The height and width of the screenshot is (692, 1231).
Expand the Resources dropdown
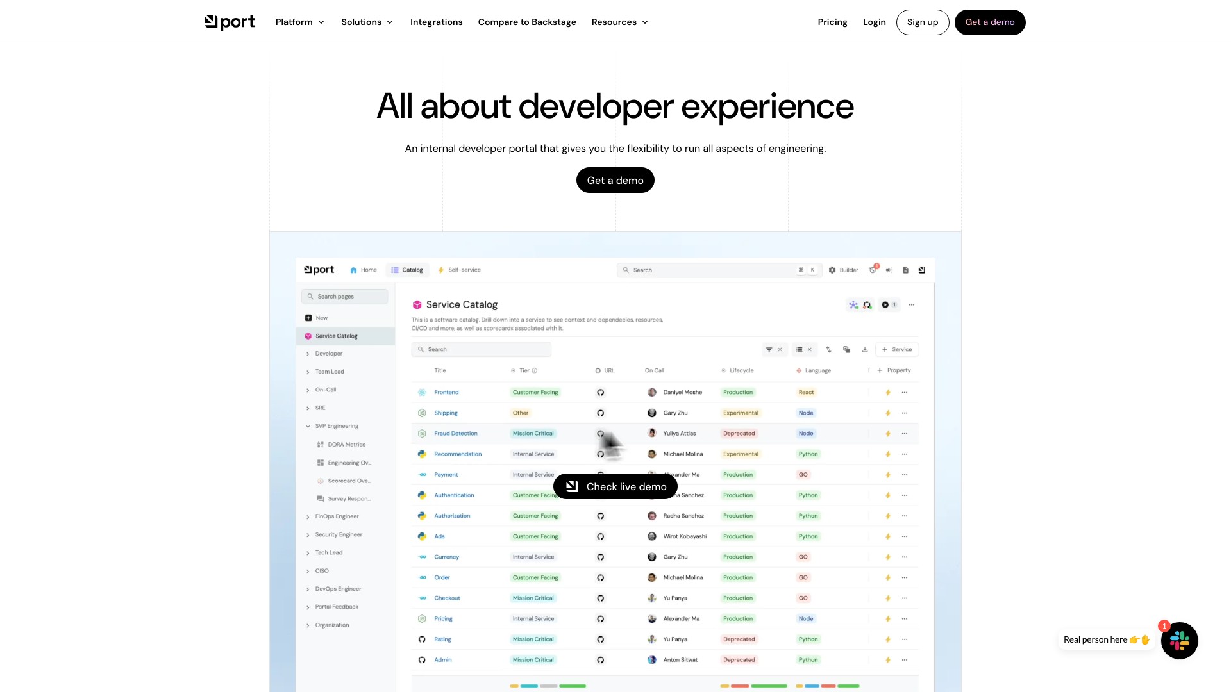point(619,22)
